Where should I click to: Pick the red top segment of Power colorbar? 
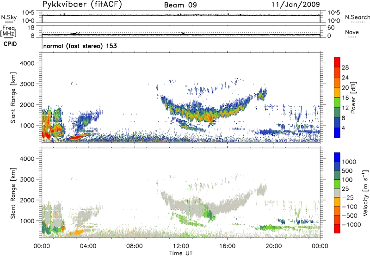pyautogui.click(x=337, y=62)
